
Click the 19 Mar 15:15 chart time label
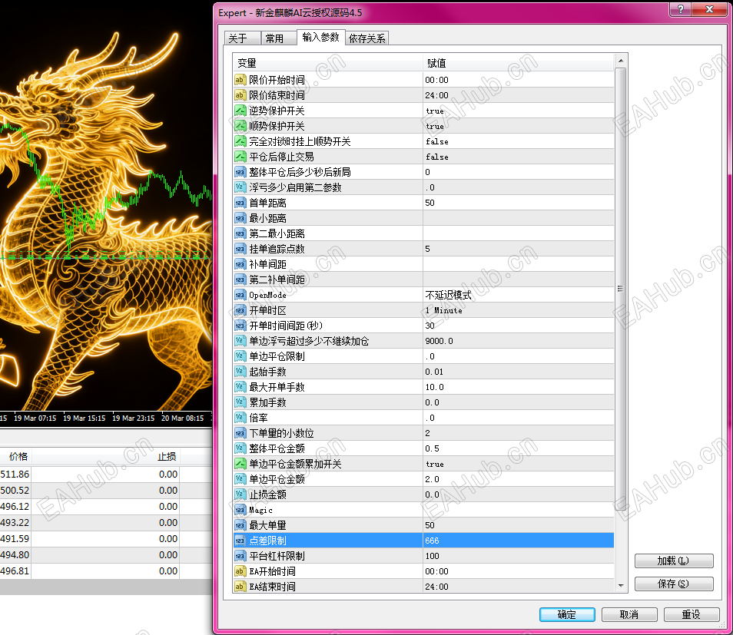click(85, 418)
